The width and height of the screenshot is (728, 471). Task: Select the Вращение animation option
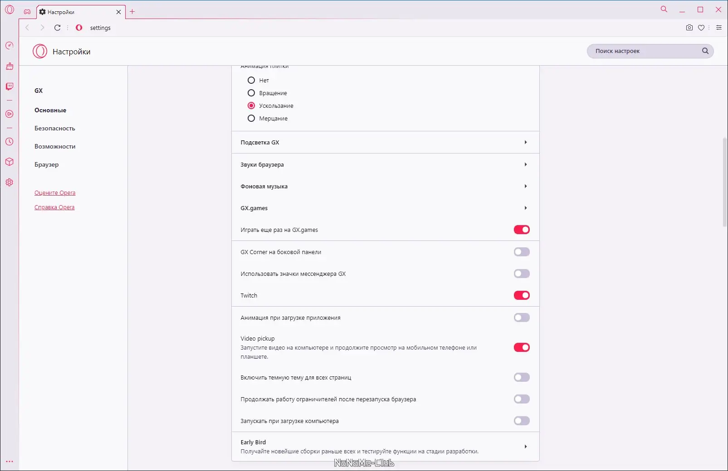point(251,93)
